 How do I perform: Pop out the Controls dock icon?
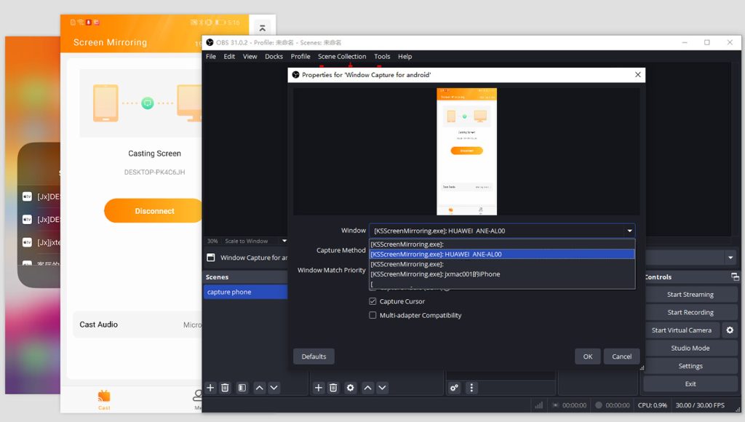735,276
